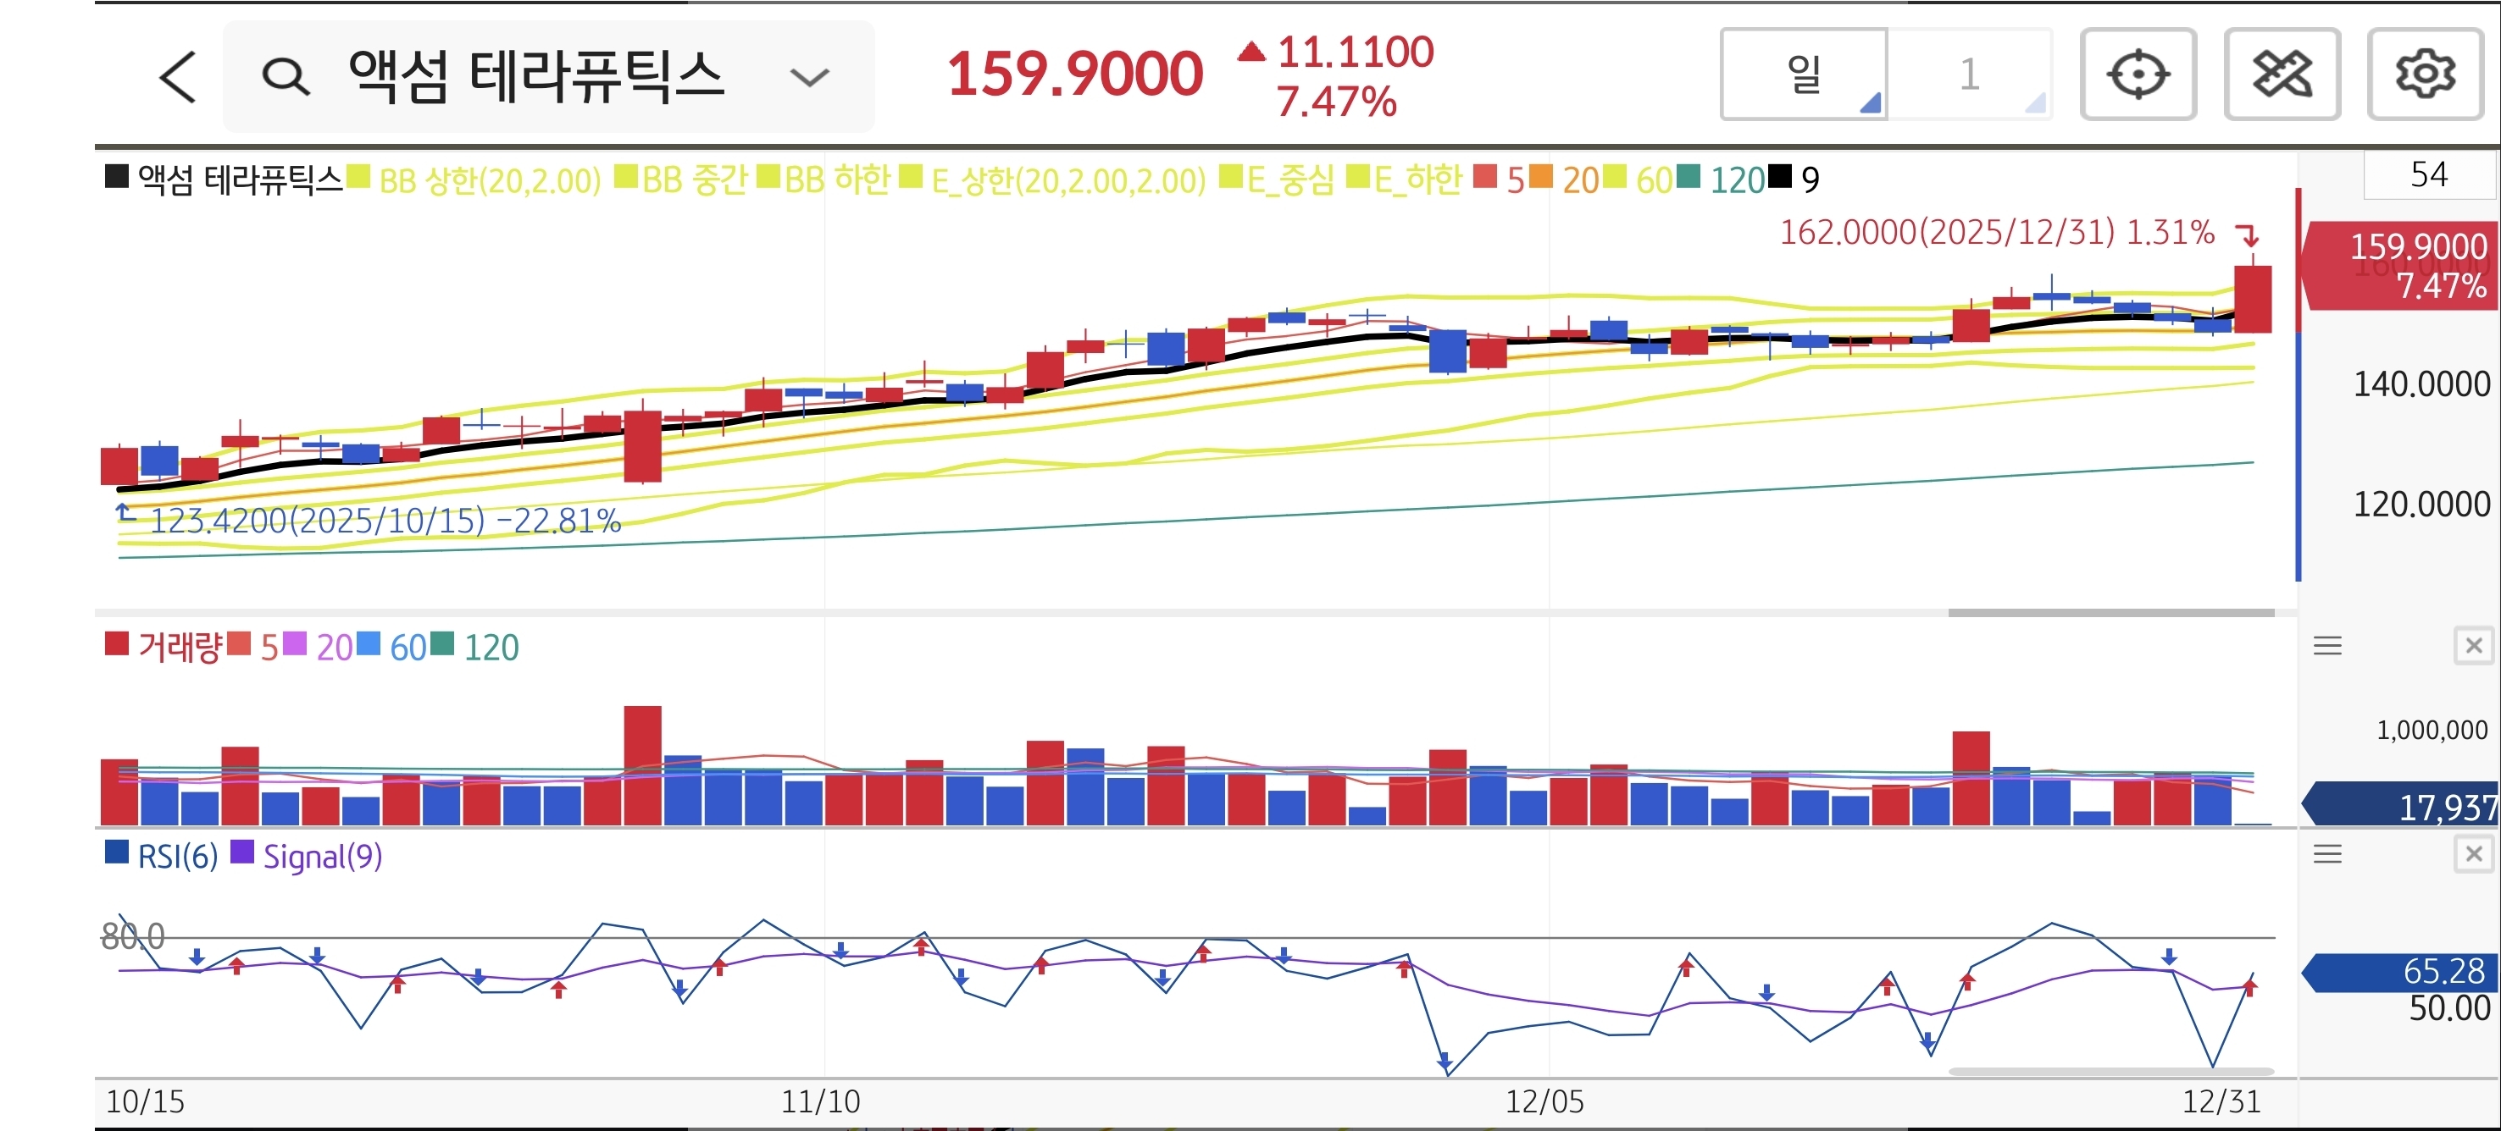Open the interval dropdown showing 1
The width and height of the screenshot is (2501, 1131).
point(1970,74)
